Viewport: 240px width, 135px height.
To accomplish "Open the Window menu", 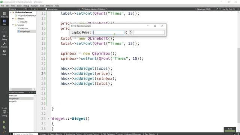I will point(49,6).
